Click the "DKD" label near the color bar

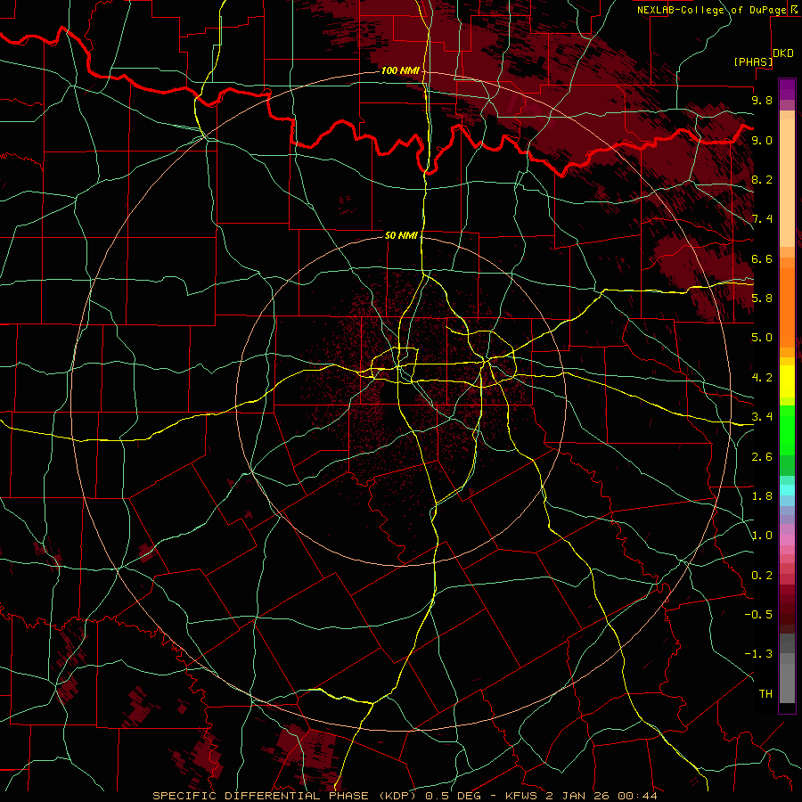[783, 53]
